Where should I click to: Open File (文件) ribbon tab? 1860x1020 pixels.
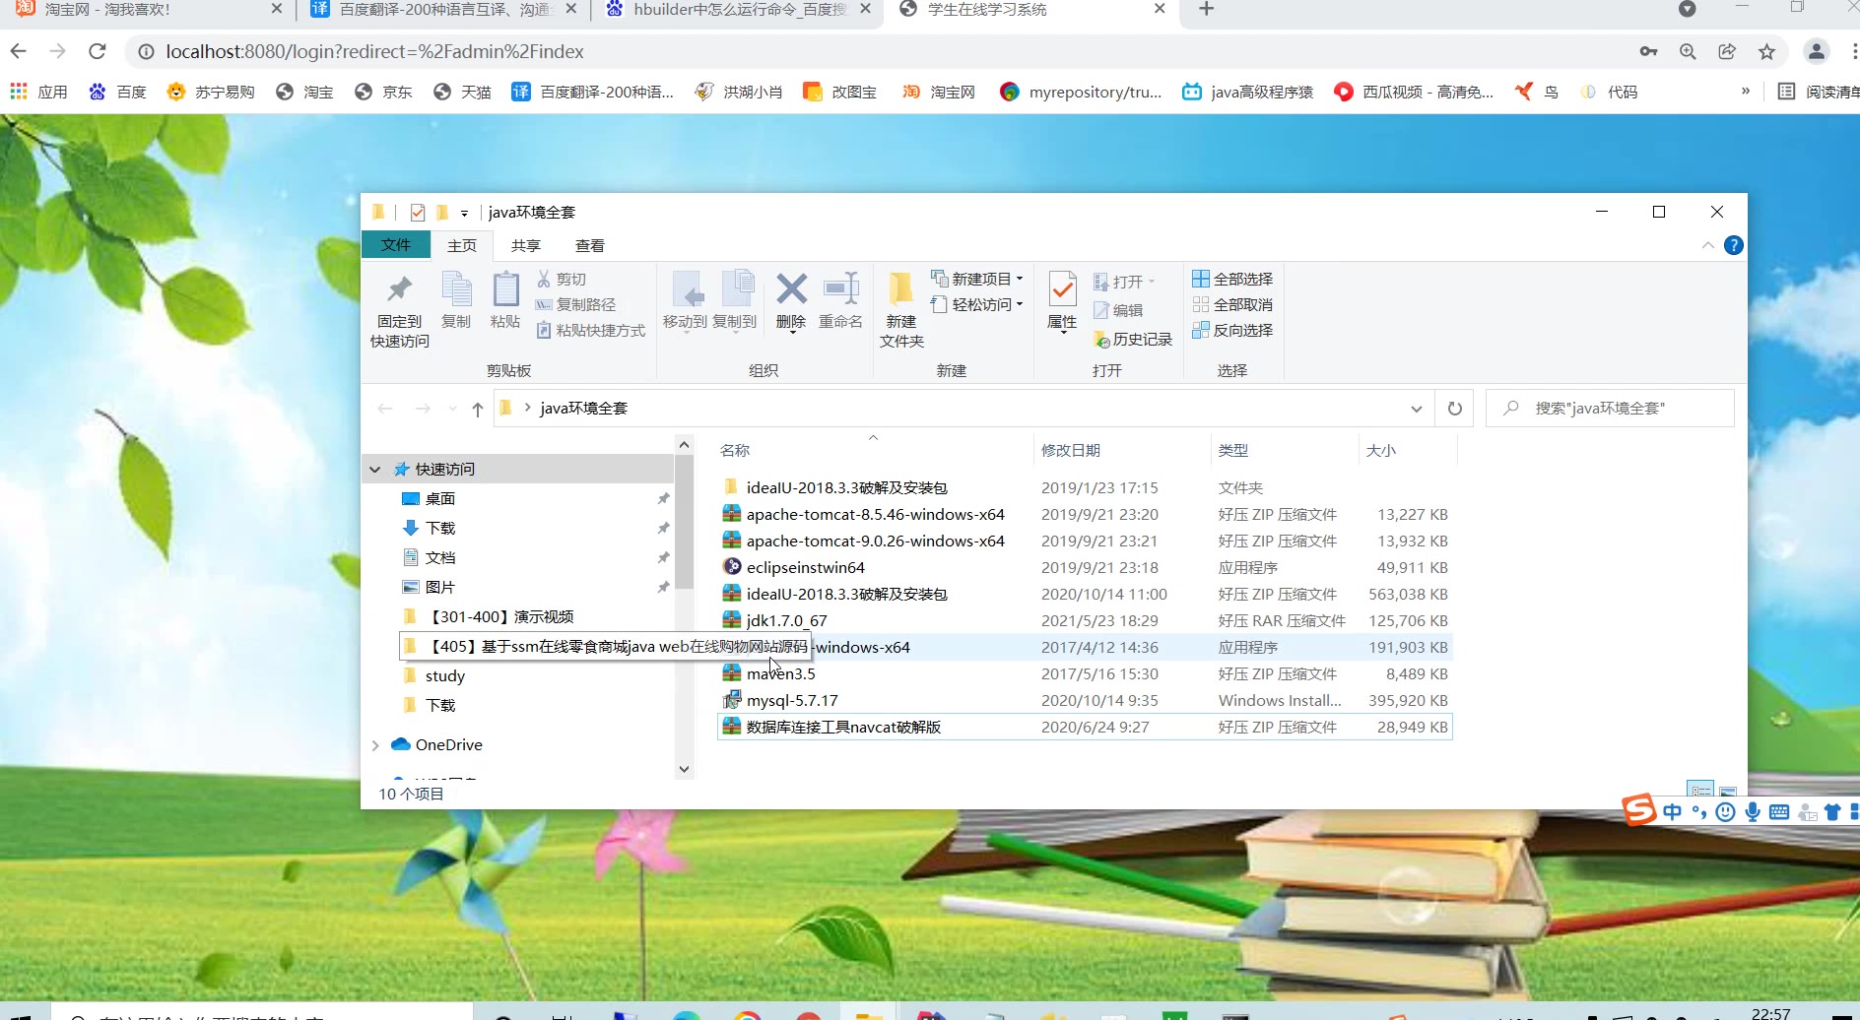(x=396, y=245)
